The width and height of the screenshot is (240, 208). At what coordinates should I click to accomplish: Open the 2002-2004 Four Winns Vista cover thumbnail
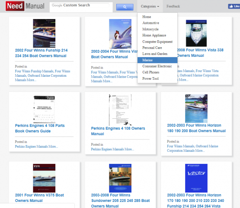tap(120, 34)
